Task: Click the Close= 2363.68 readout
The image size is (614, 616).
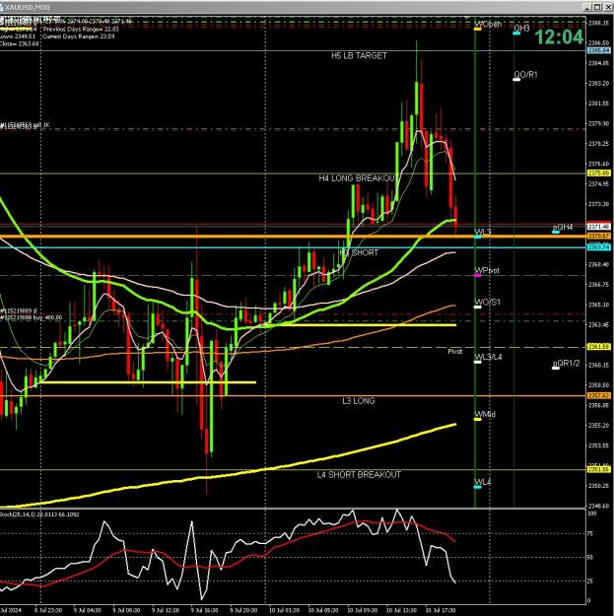Action: pos(20,43)
